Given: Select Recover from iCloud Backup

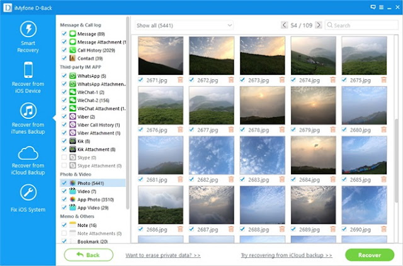Looking at the screenshot, I should pyautogui.click(x=28, y=160).
